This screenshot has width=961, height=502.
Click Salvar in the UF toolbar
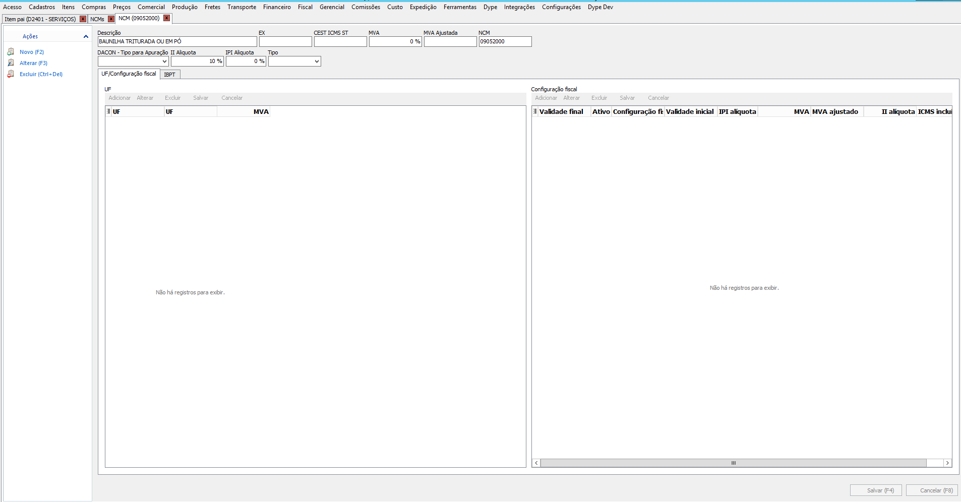click(201, 98)
